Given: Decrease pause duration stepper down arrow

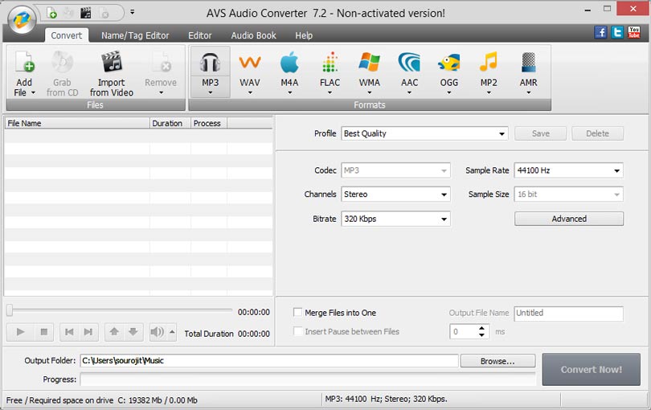Looking at the screenshot, I should click(481, 334).
